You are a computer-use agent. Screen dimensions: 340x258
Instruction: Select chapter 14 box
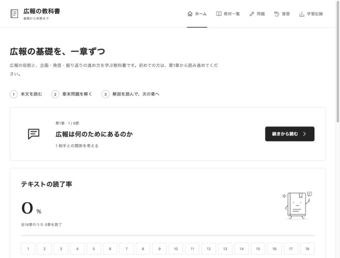point(242,249)
